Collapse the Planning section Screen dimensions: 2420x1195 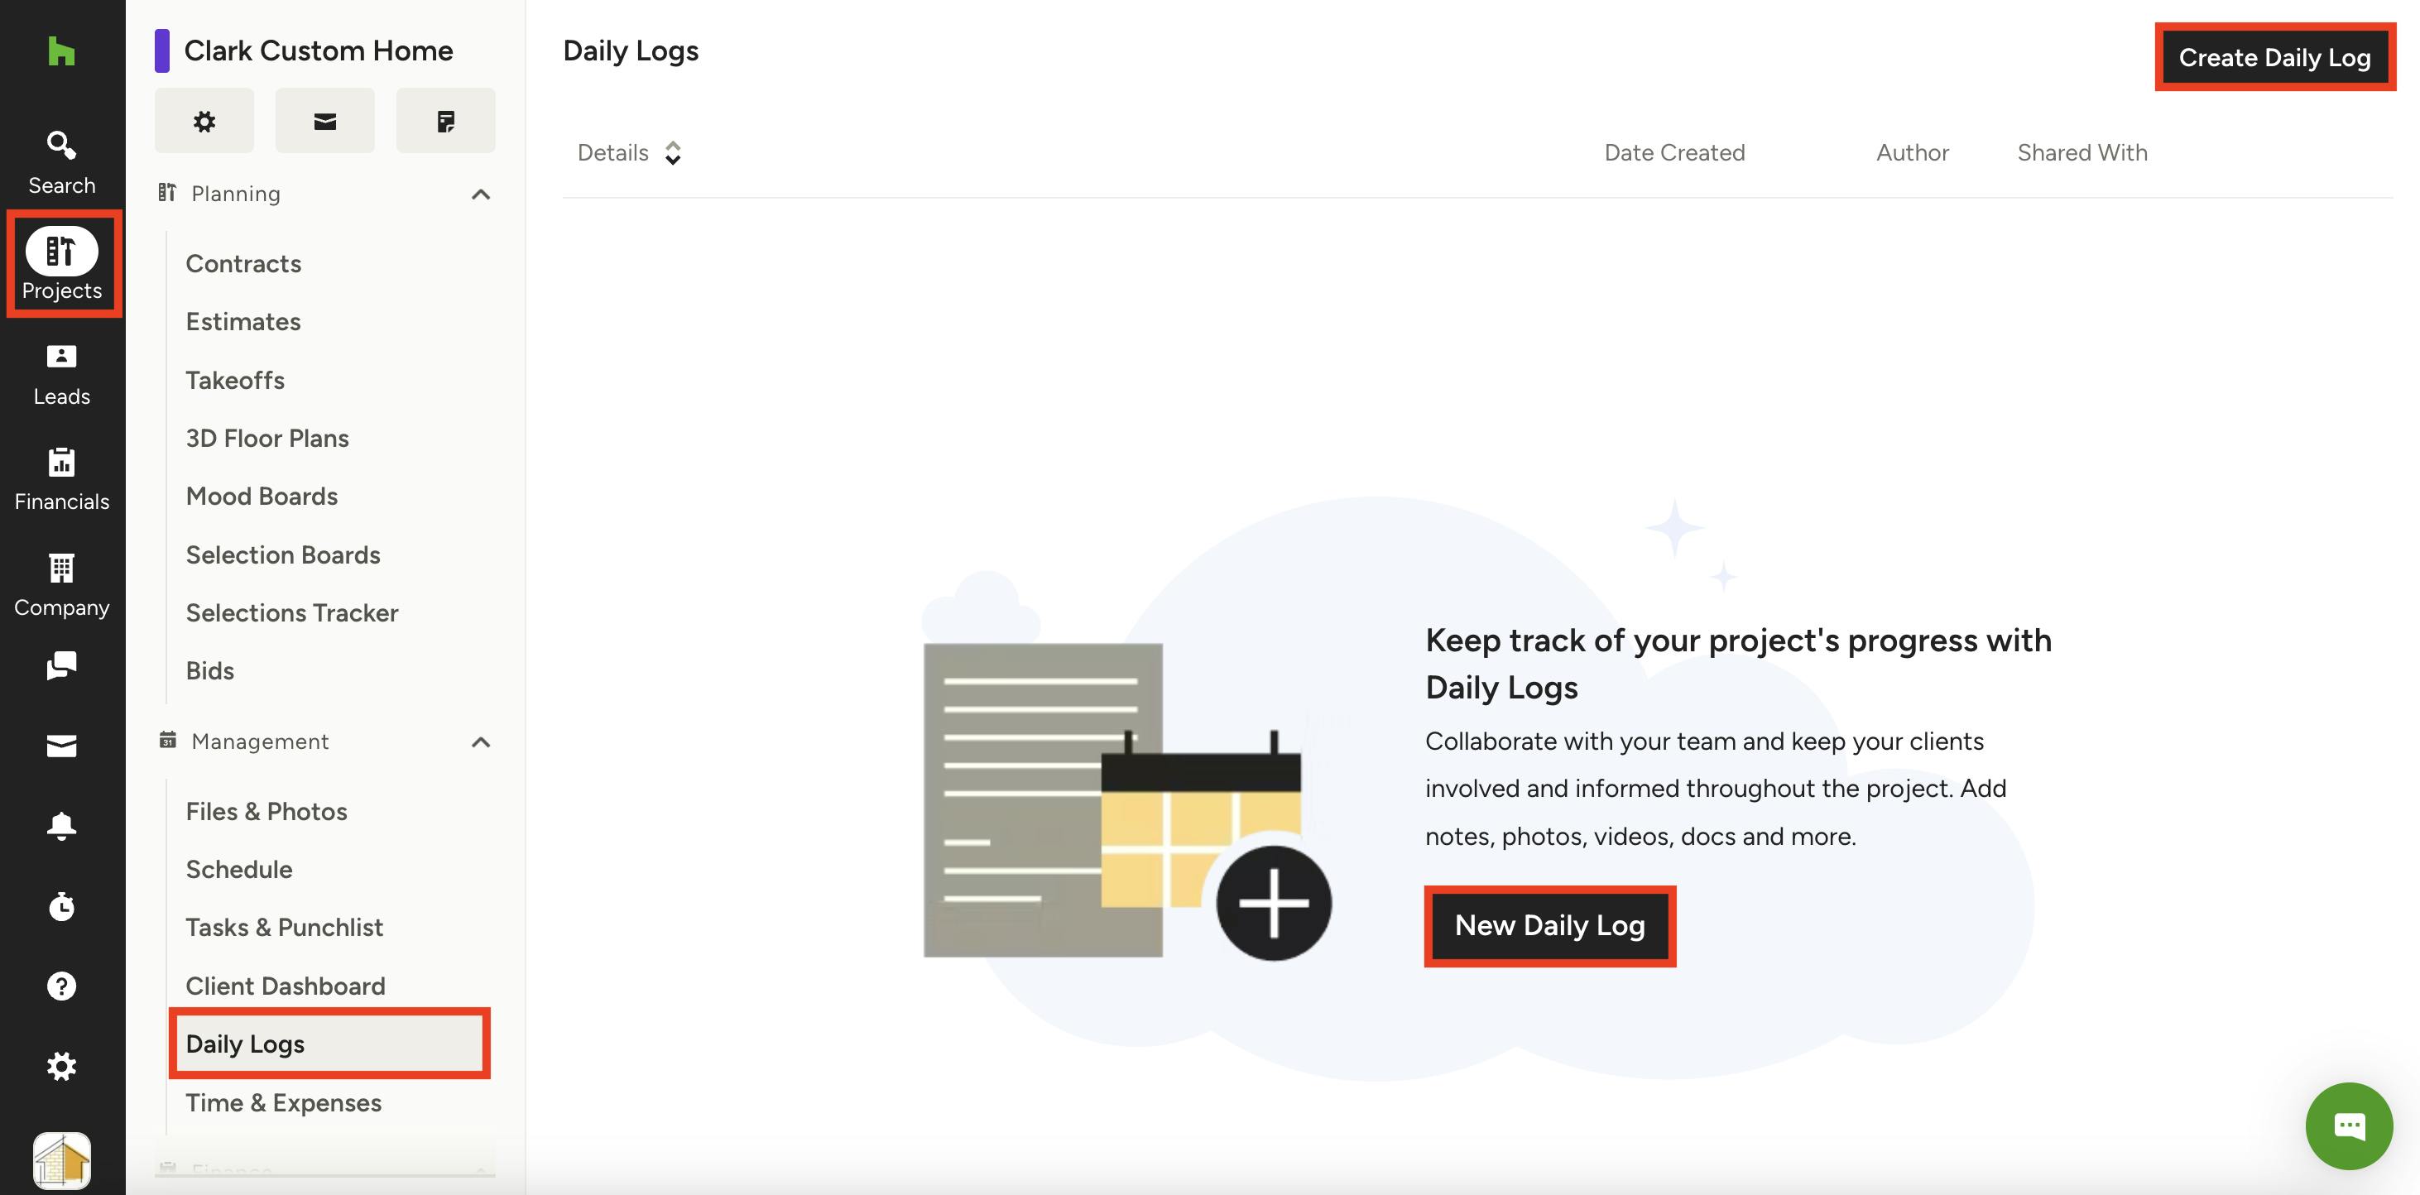(480, 194)
